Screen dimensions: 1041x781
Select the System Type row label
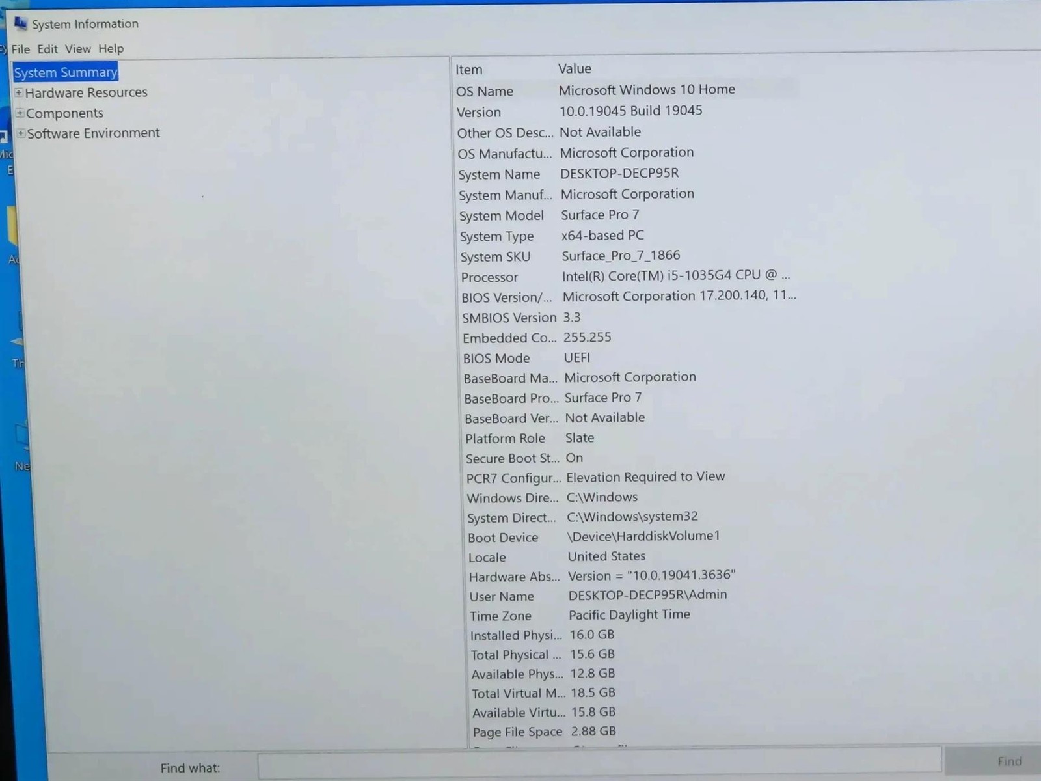[x=496, y=236]
